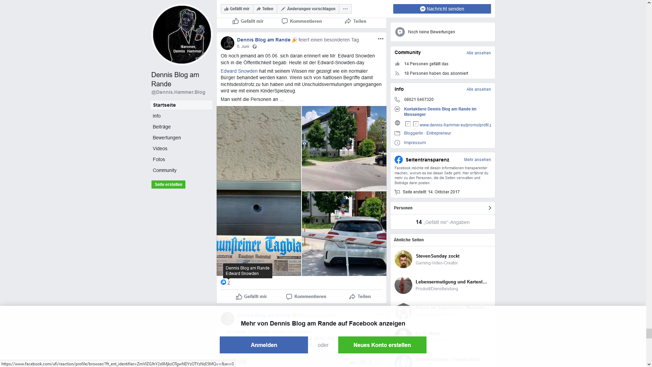Click the page profile picture

tap(182, 34)
